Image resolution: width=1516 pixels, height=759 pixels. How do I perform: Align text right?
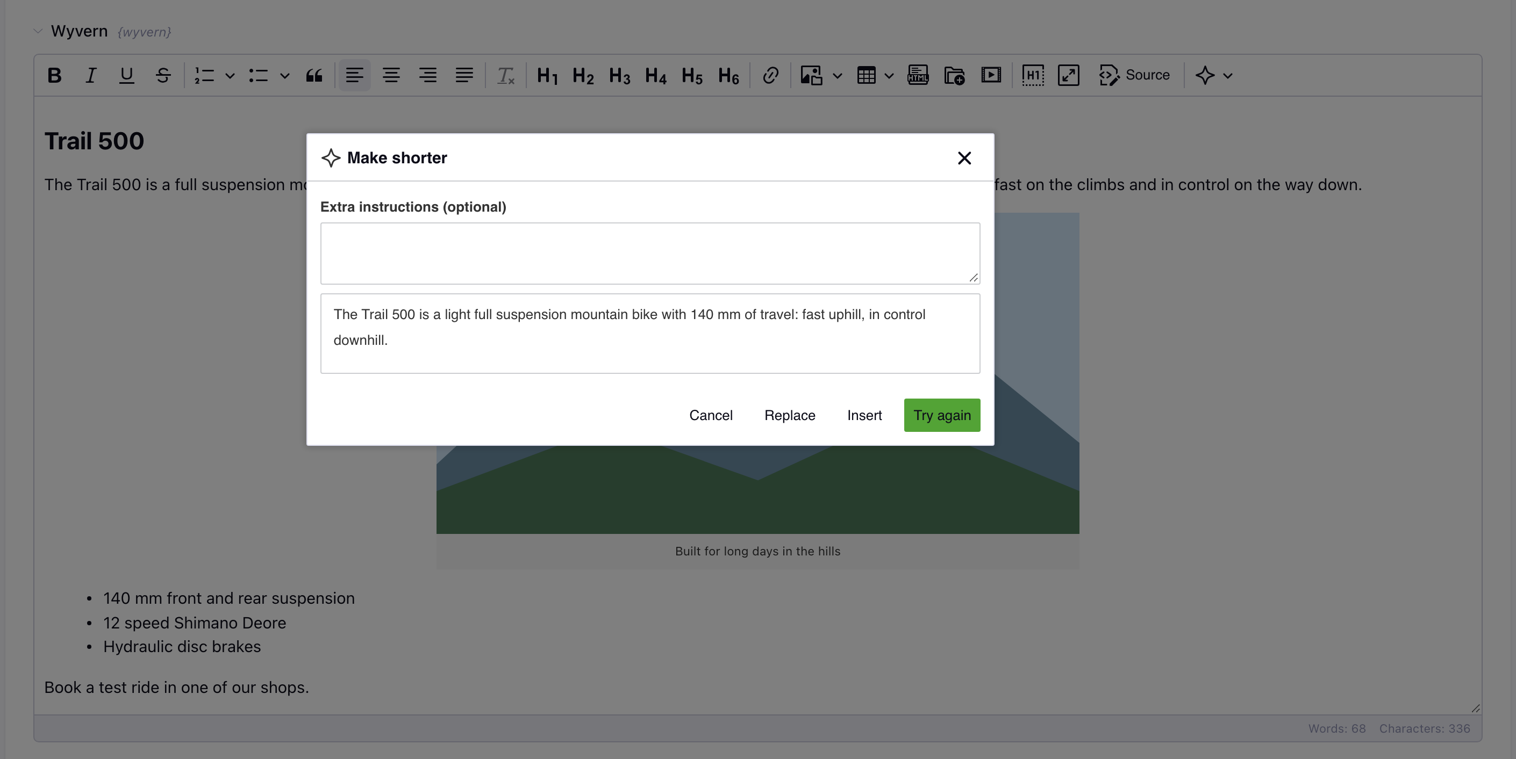tap(428, 75)
